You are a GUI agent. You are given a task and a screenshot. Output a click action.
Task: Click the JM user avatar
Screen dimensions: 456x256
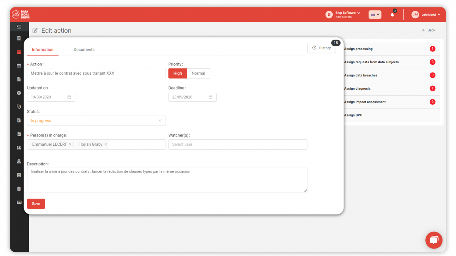(415, 15)
